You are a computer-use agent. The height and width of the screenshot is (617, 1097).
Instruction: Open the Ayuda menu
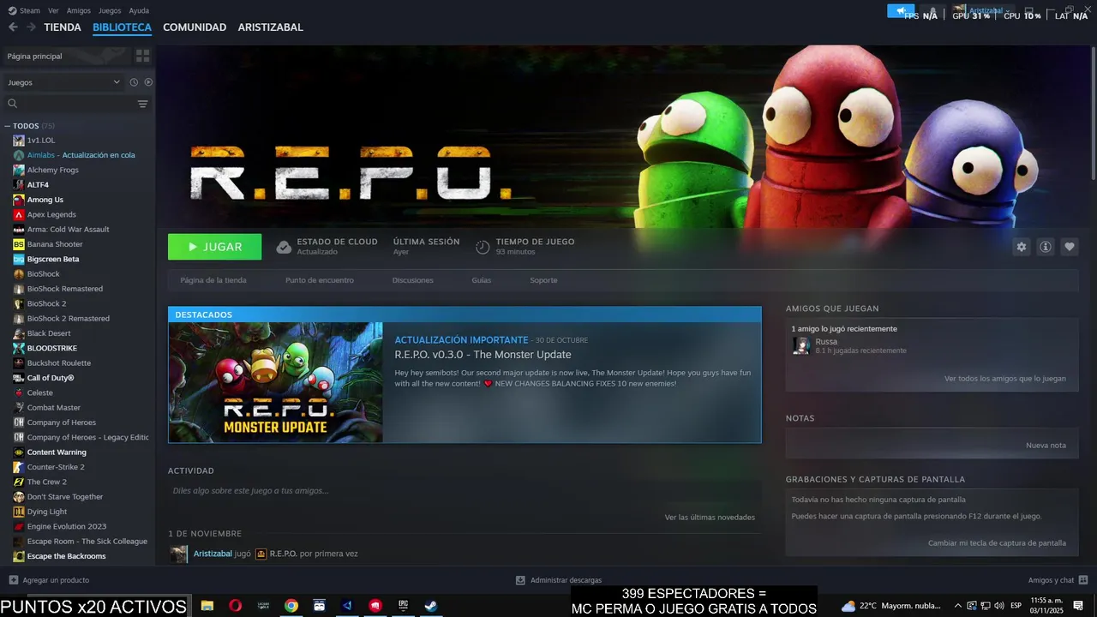pos(139,11)
